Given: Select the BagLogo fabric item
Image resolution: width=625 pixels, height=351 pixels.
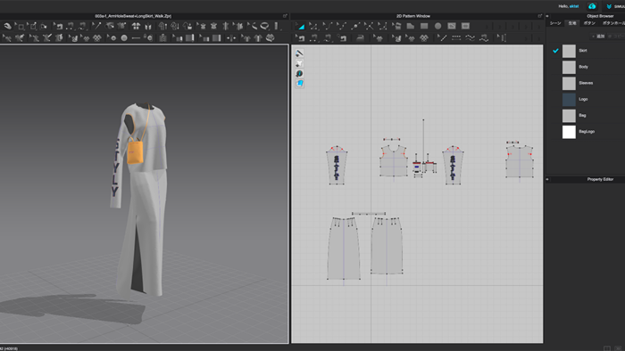Looking at the screenshot, I should point(587,132).
